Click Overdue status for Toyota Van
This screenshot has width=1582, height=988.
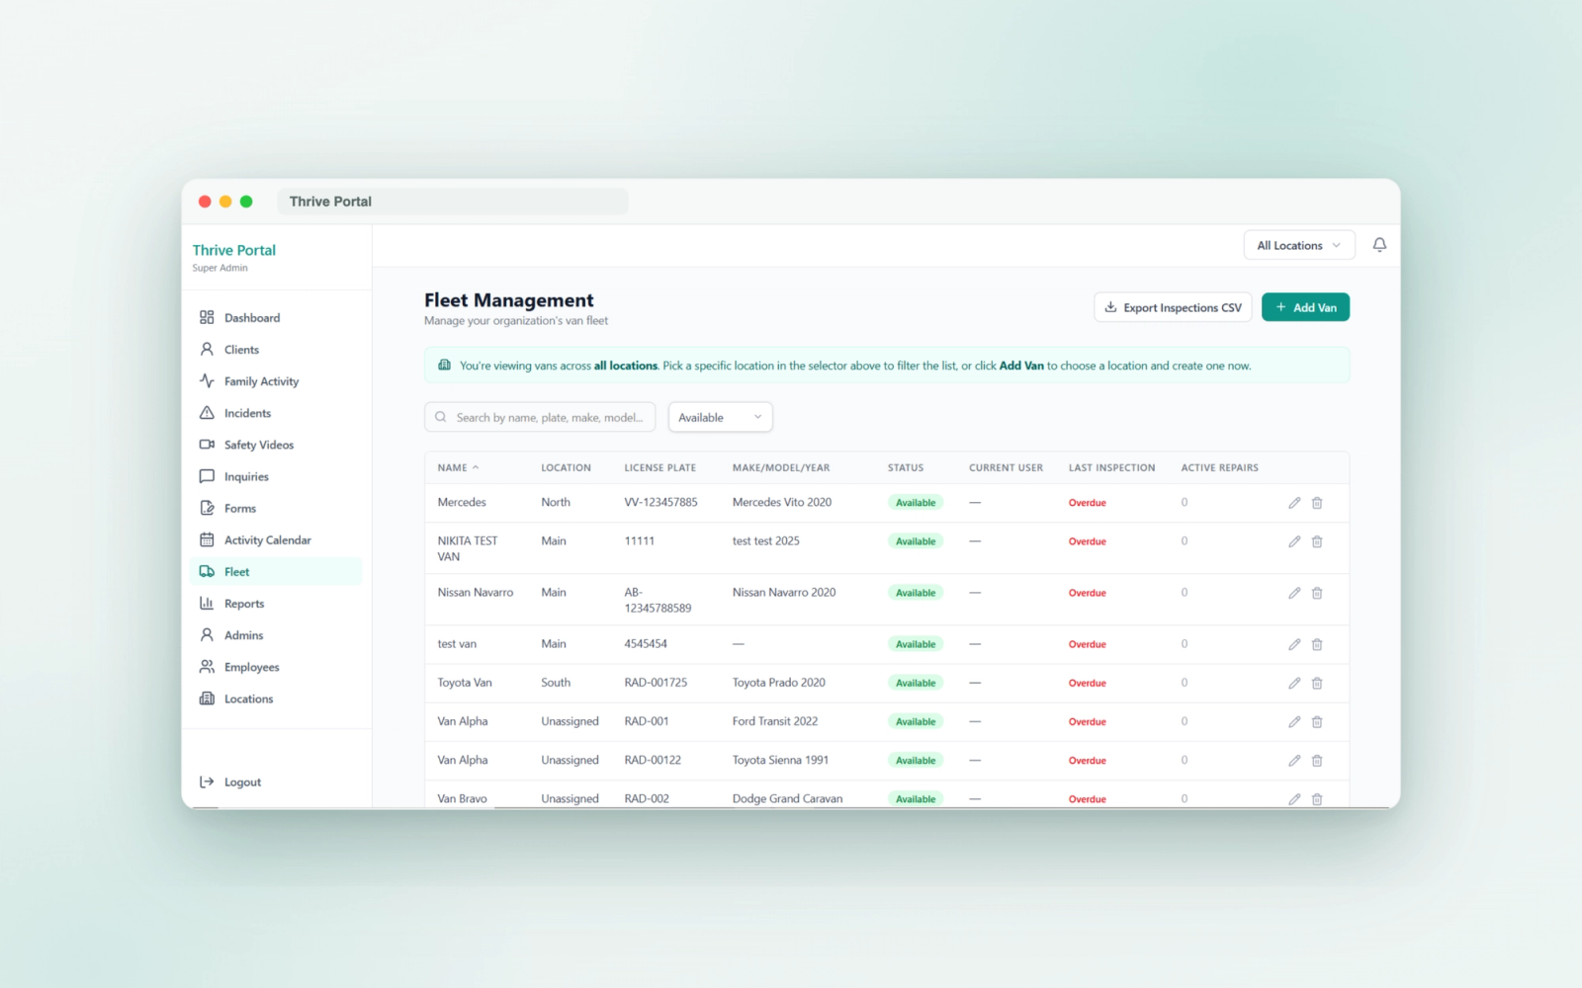[x=1087, y=683]
